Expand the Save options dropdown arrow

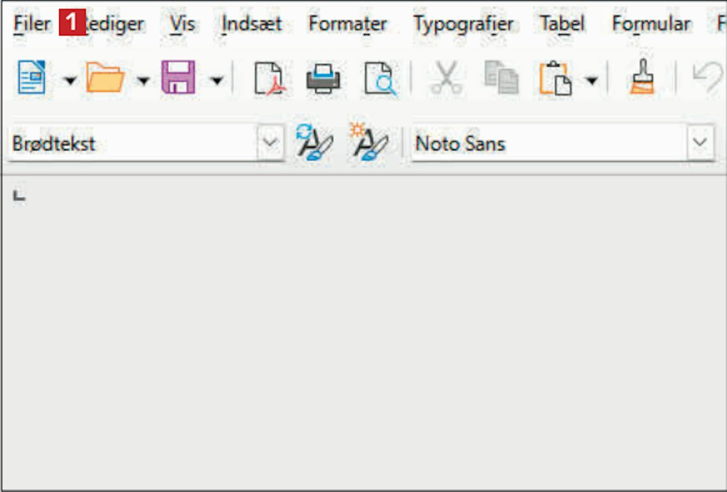(x=217, y=80)
